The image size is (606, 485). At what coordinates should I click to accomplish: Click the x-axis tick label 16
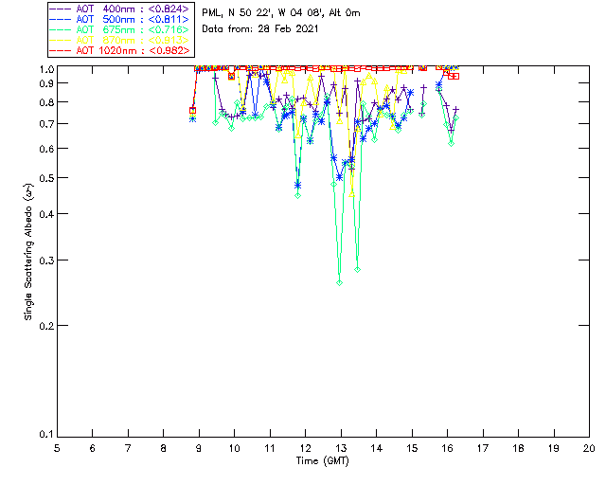pyautogui.click(x=447, y=448)
